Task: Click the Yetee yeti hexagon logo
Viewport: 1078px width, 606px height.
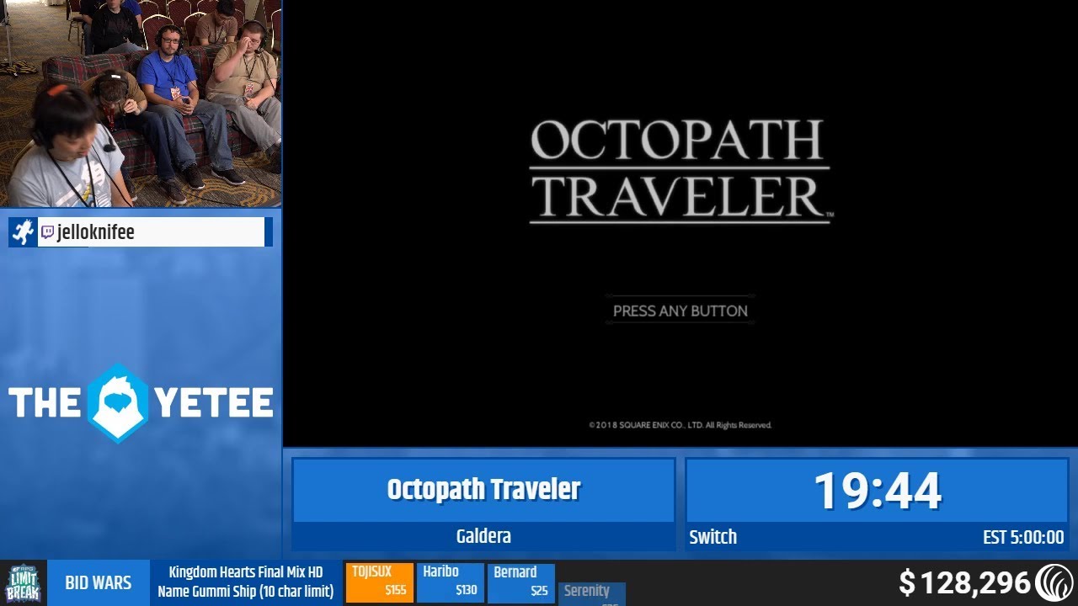Action: [x=117, y=403]
